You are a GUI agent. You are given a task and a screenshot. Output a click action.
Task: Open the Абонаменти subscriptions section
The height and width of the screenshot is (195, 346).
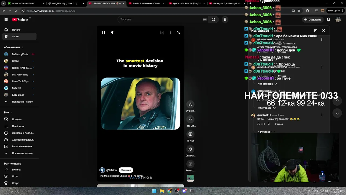(14, 47)
